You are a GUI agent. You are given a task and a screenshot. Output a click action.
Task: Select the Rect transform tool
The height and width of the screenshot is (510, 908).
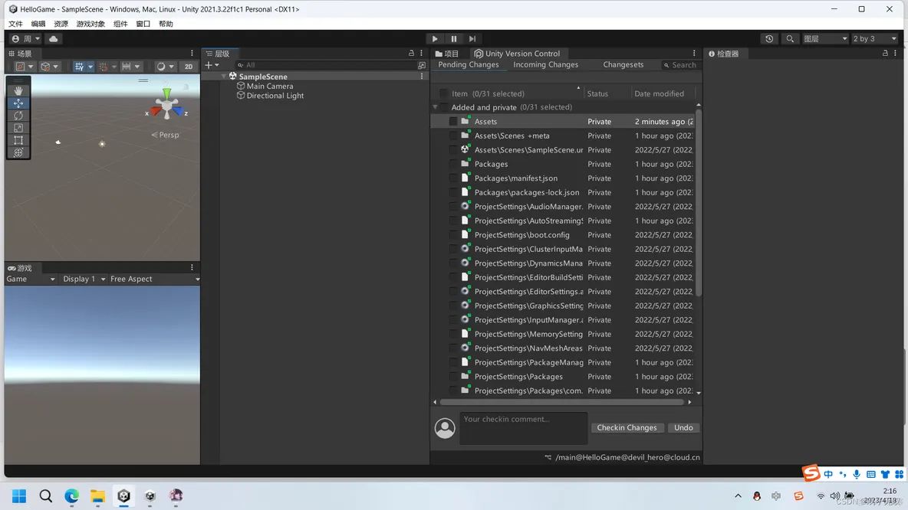point(18,140)
